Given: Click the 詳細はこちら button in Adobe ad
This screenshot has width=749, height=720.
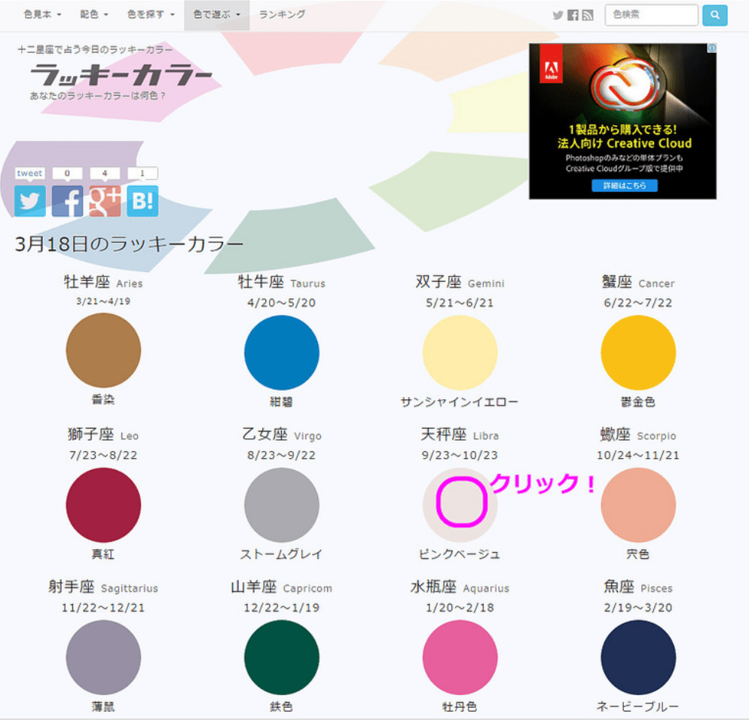Looking at the screenshot, I should pos(625,185).
